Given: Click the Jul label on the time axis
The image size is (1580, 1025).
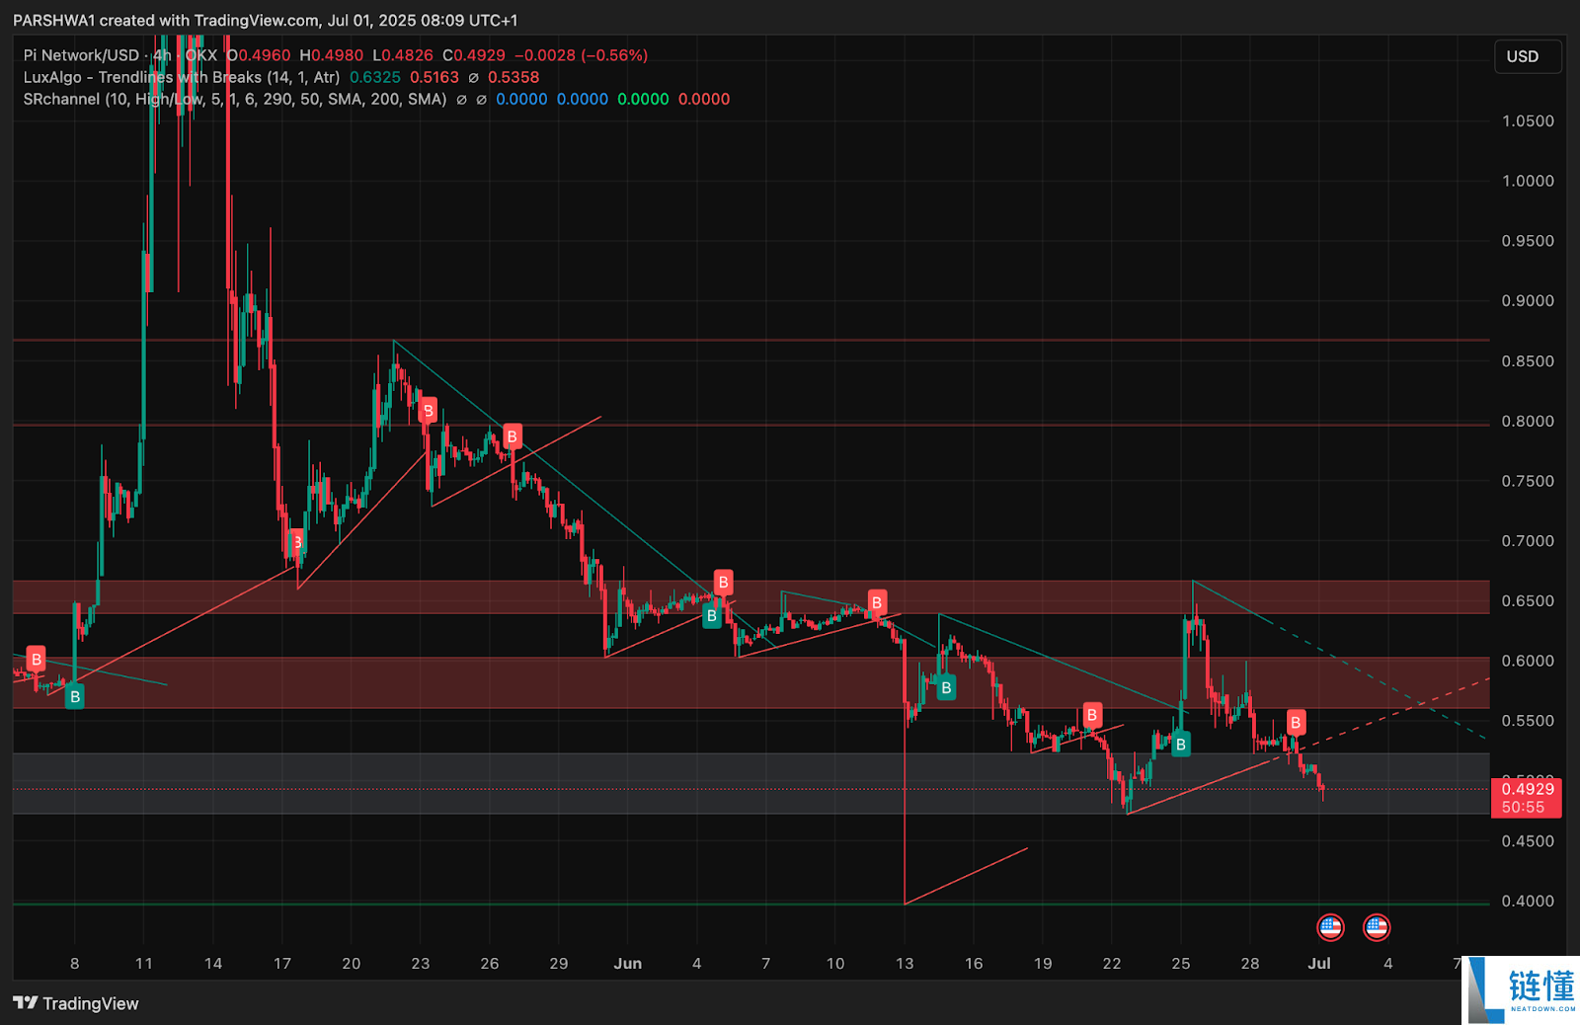Looking at the screenshot, I should coord(1318,964).
